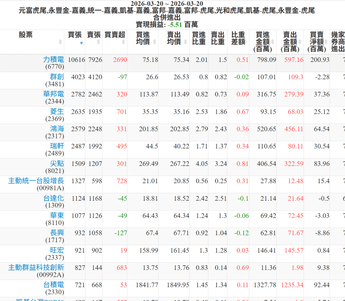Screen dimensions: 345x301
Task: Click sort arrows beside 買進均價 header
Action: pos(155,42)
